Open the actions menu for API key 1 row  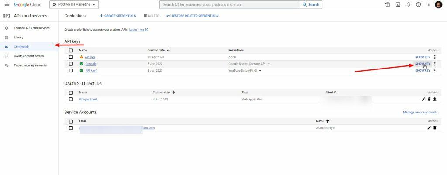pos(435,71)
